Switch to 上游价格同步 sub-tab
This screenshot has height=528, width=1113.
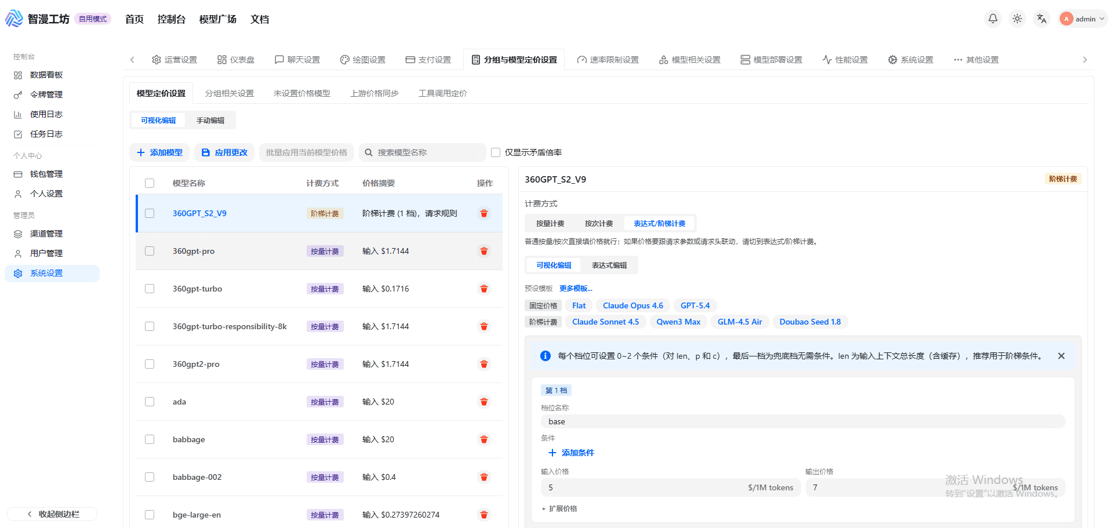click(374, 93)
